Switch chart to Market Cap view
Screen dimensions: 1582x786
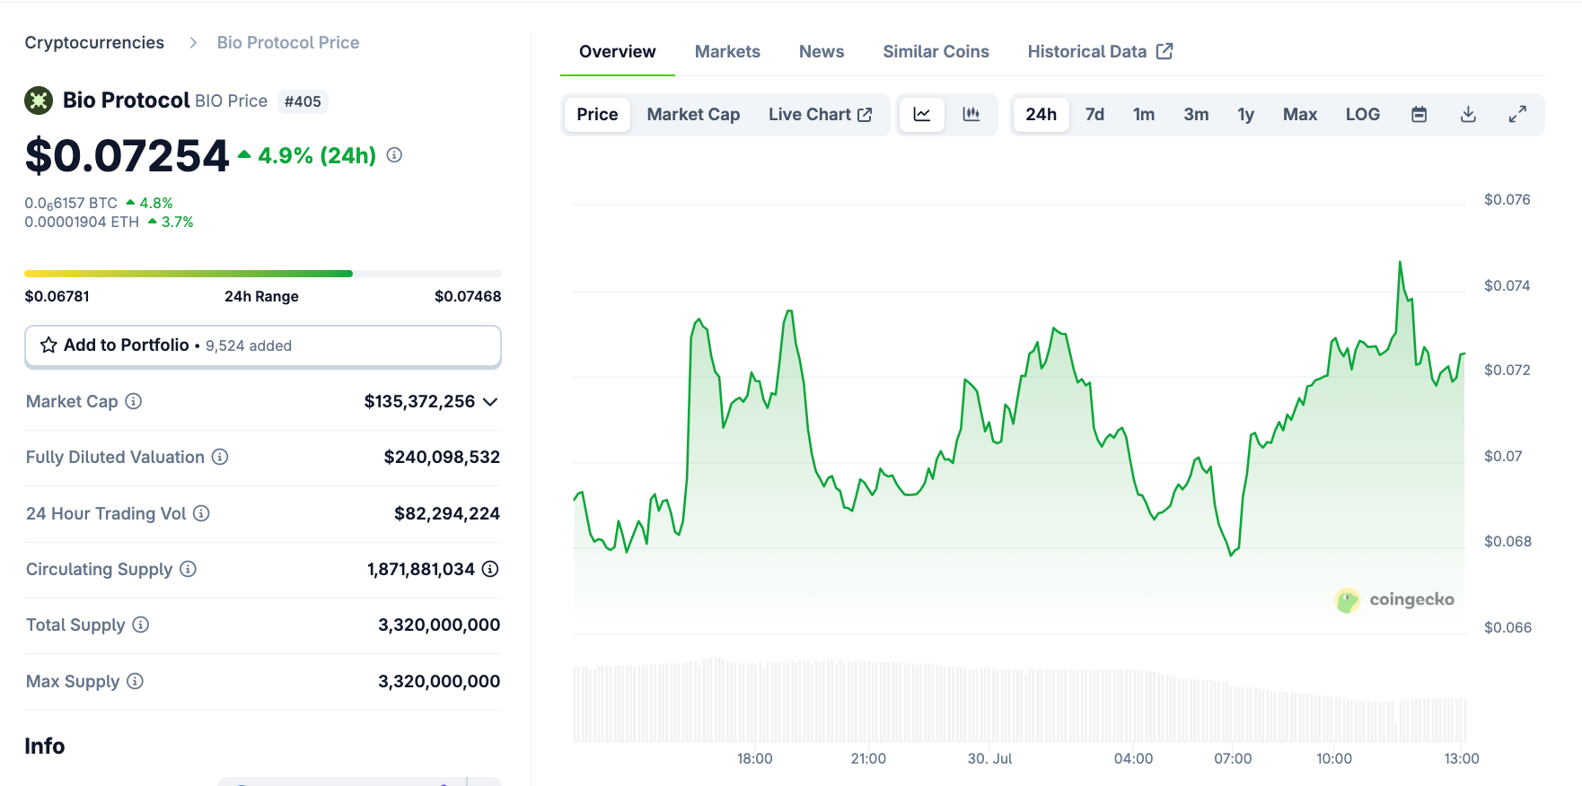tap(693, 115)
